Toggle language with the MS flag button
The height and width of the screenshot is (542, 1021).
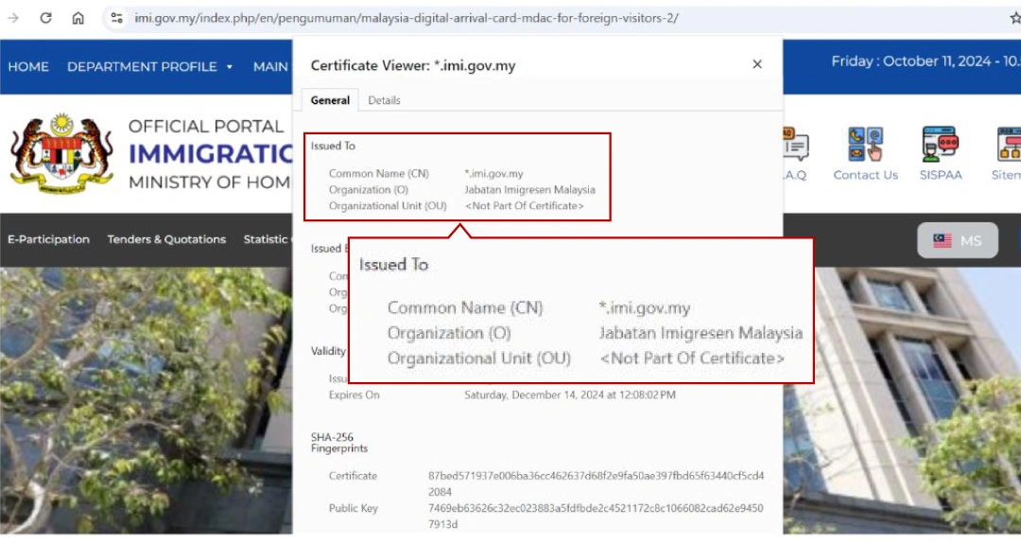tap(957, 240)
